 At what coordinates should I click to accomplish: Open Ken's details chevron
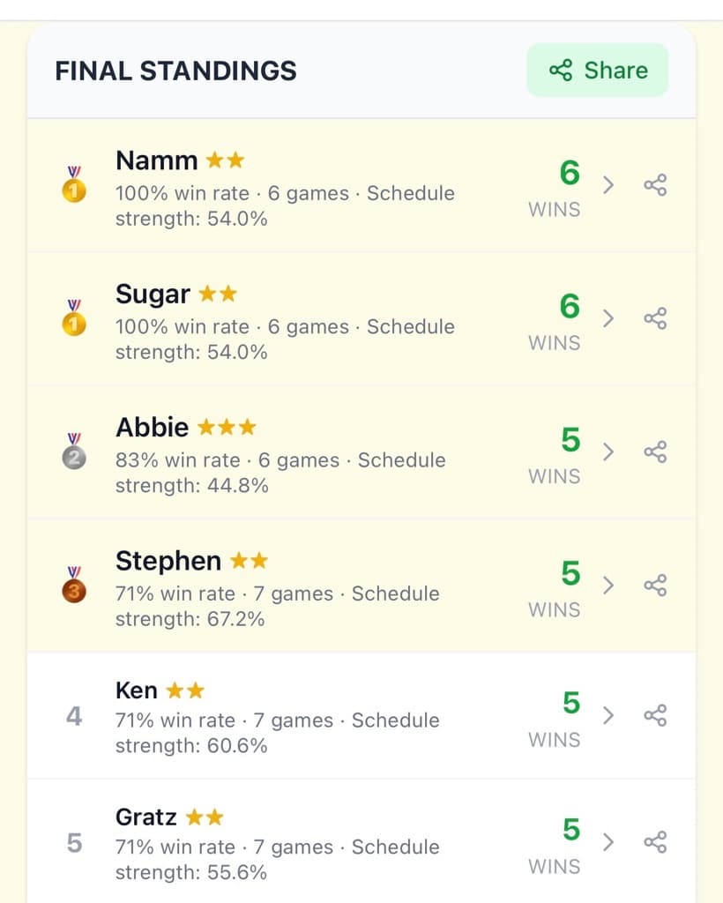point(608,715)
